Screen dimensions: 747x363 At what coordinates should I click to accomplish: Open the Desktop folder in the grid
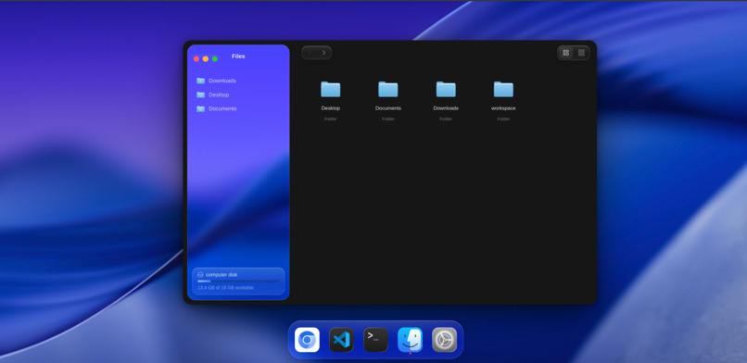click(331, 90)
